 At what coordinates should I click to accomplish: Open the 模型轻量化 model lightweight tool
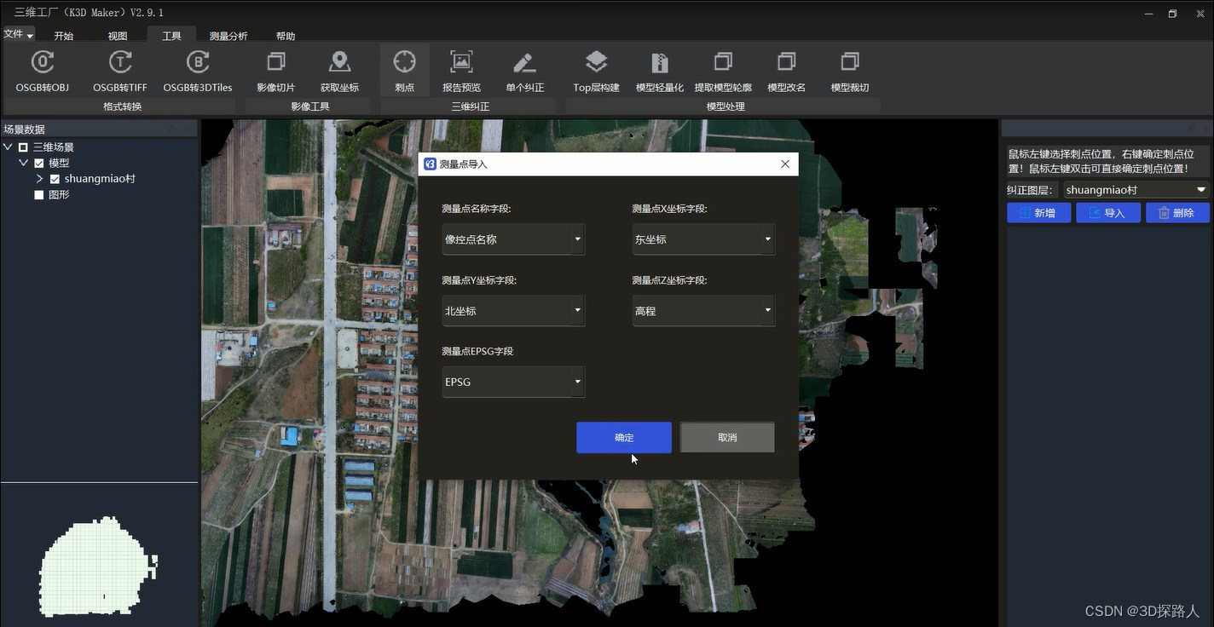click(x=660, y=71)
